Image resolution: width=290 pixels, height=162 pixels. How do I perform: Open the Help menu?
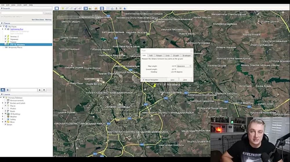click(x=31, y=5)
